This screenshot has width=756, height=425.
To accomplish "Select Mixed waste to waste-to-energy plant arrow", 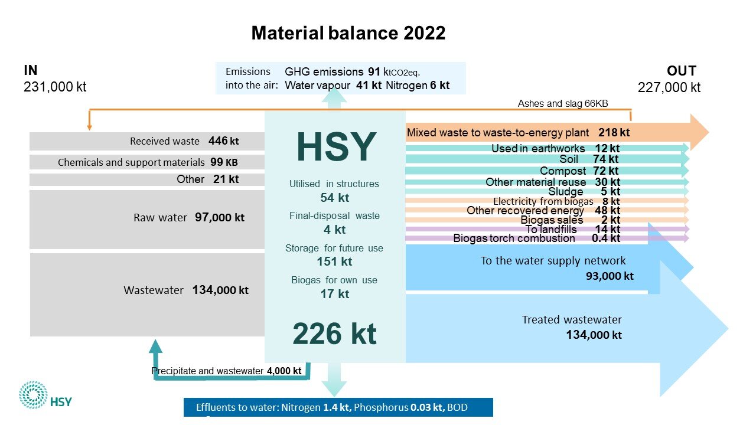I will 557,133.
